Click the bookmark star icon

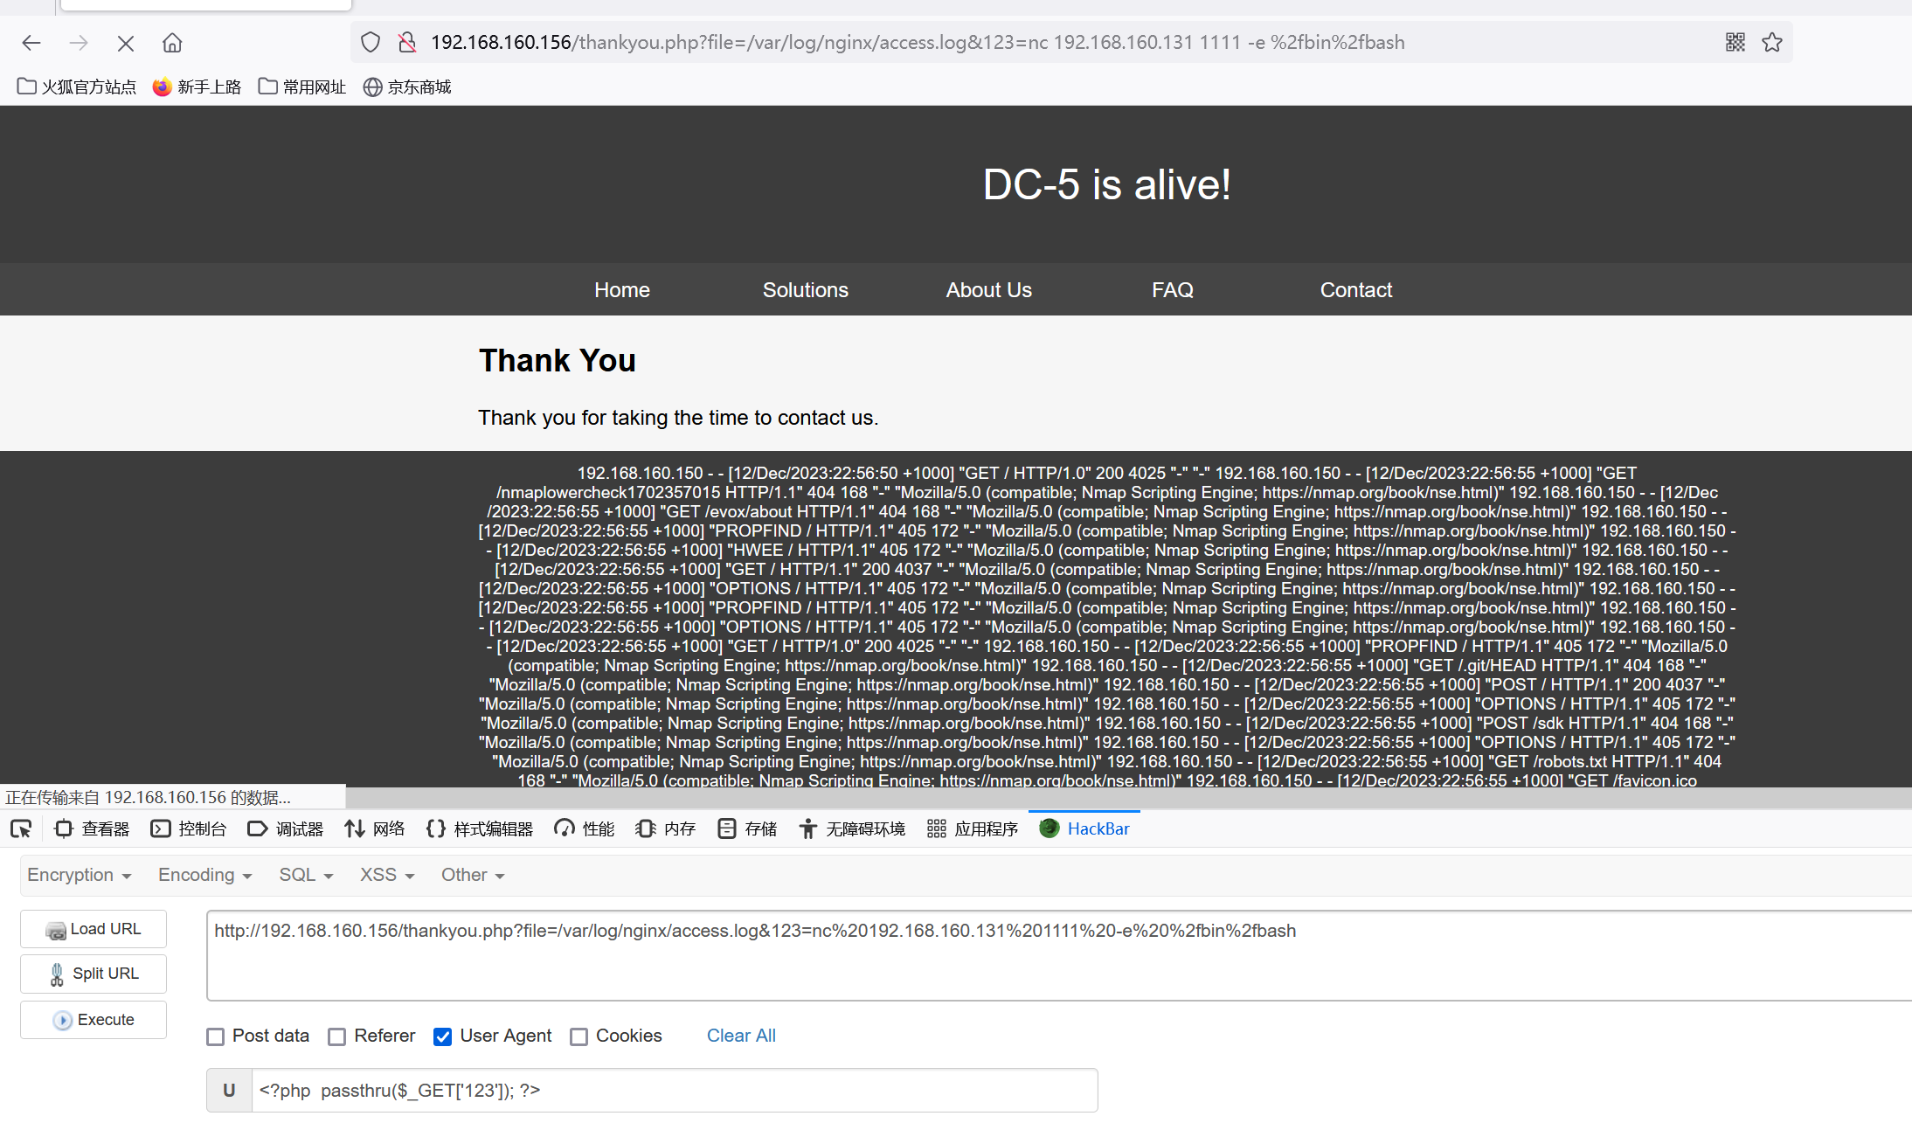pyautogui.click(x=1772, y=42)
